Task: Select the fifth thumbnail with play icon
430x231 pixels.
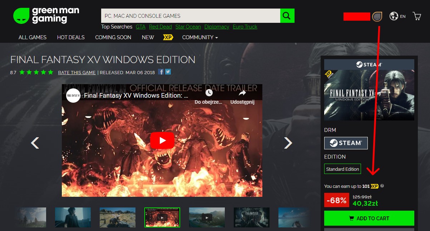Action: coord(207,217)
